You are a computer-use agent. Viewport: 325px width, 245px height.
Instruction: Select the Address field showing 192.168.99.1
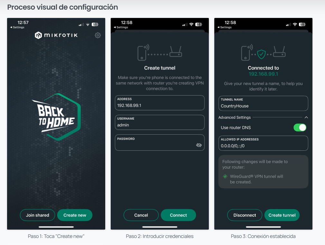(160, 103)
